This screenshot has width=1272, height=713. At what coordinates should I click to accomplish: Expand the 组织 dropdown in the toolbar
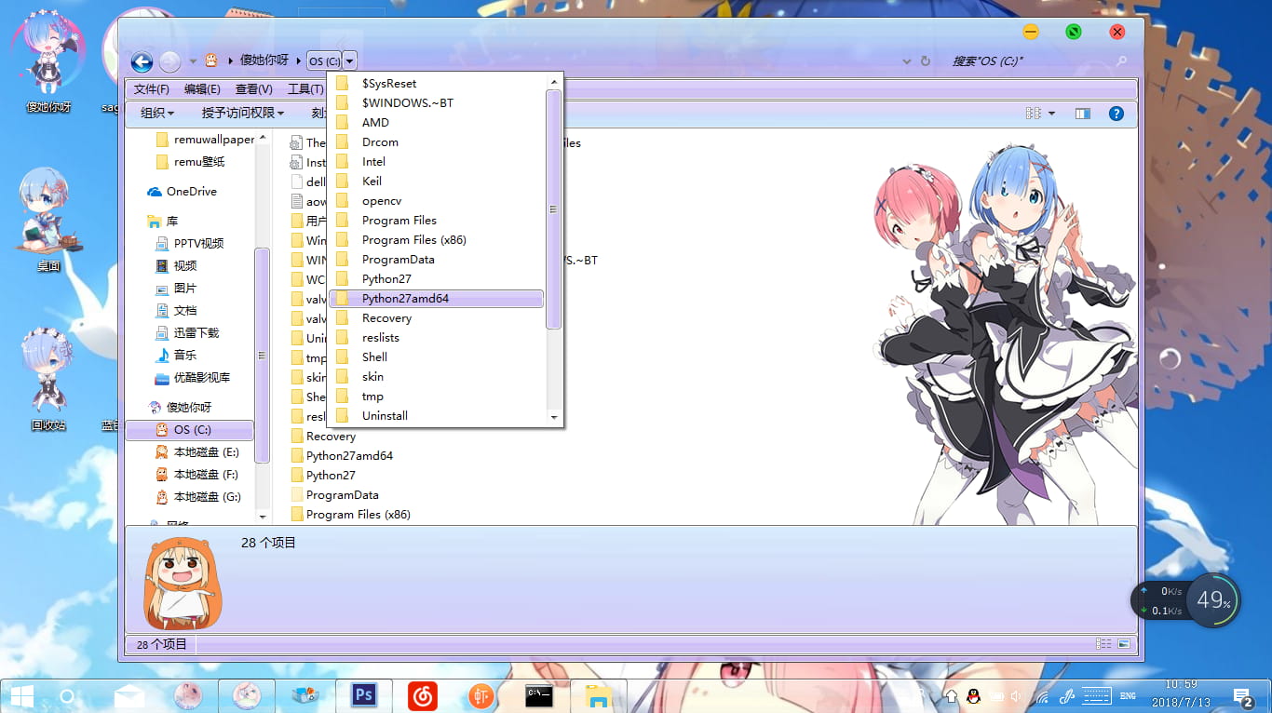tap(156, 113)
